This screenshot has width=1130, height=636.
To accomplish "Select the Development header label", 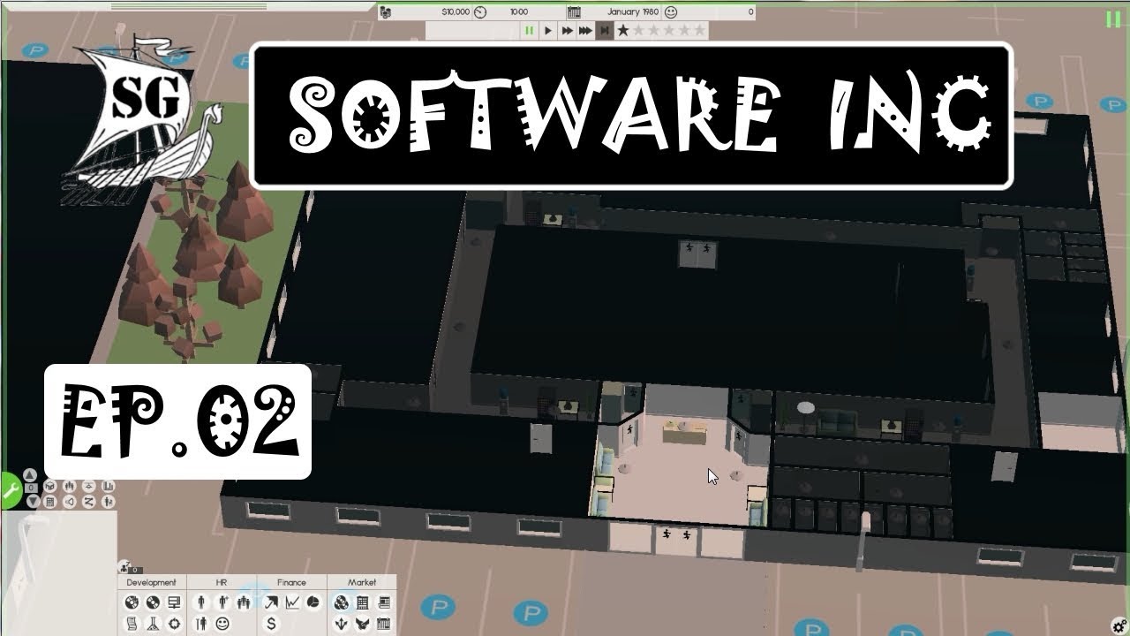I will point(151,582).
